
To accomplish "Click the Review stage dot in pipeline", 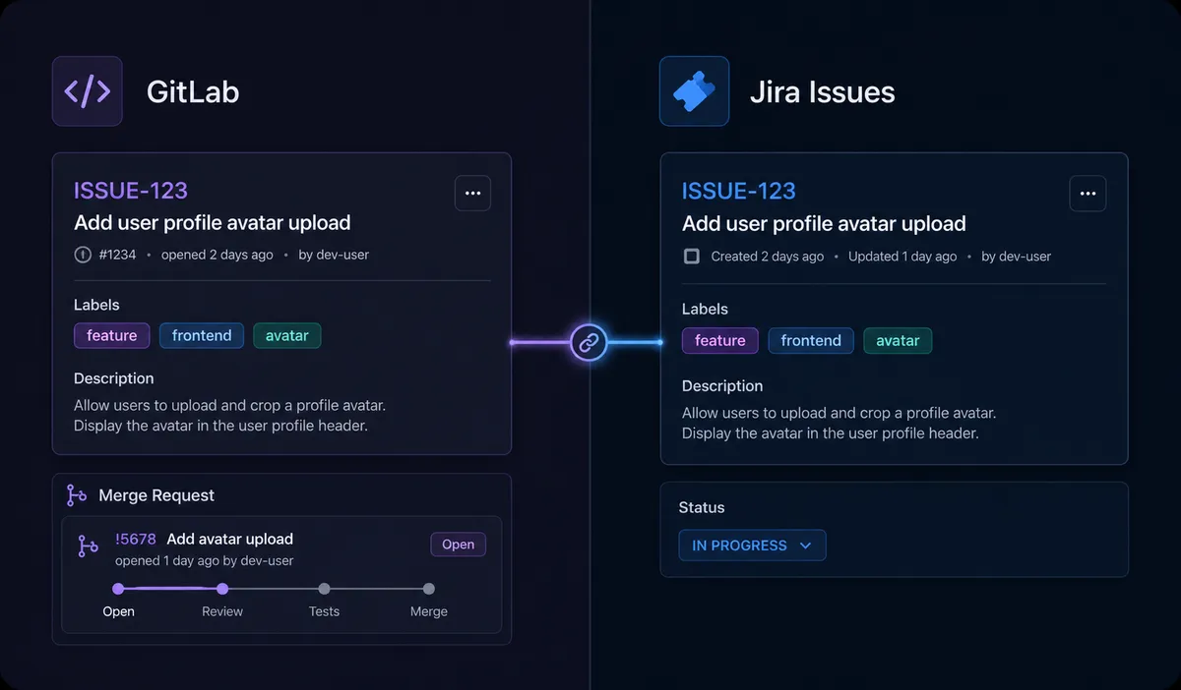I will click(222, 589).
